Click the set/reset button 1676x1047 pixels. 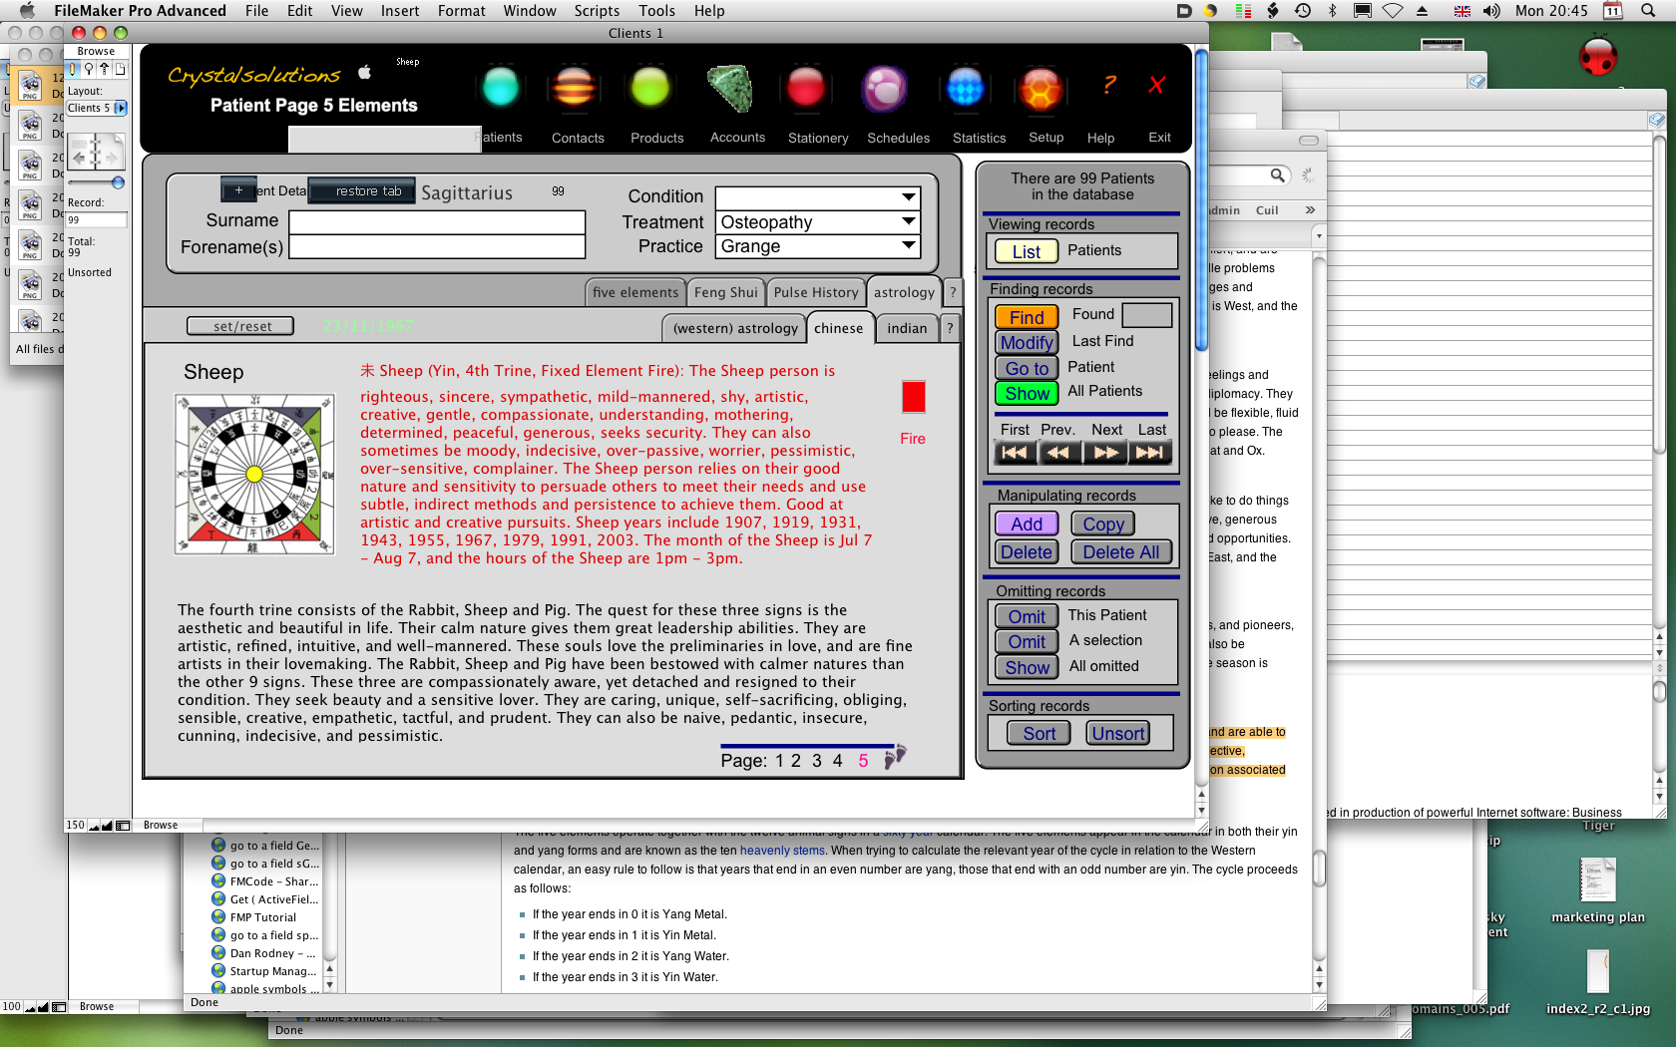[240, 326]
